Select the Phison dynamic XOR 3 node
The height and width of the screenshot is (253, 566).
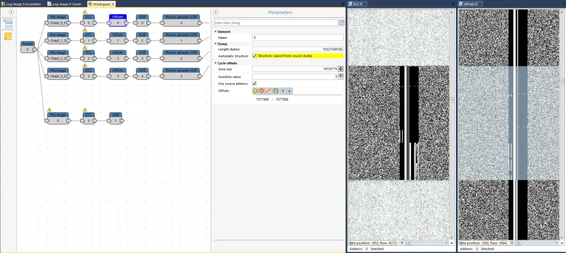tap(181, 74)
